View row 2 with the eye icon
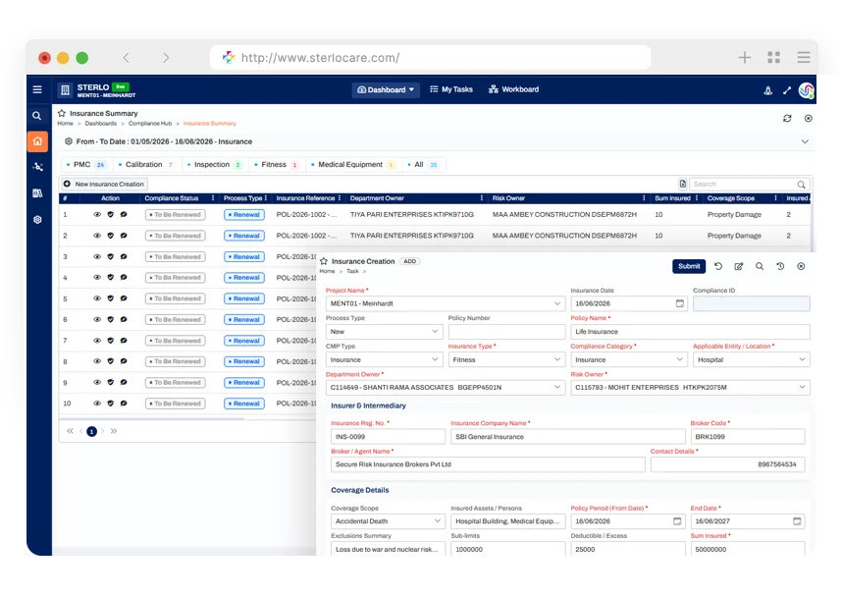 point(97,236)
